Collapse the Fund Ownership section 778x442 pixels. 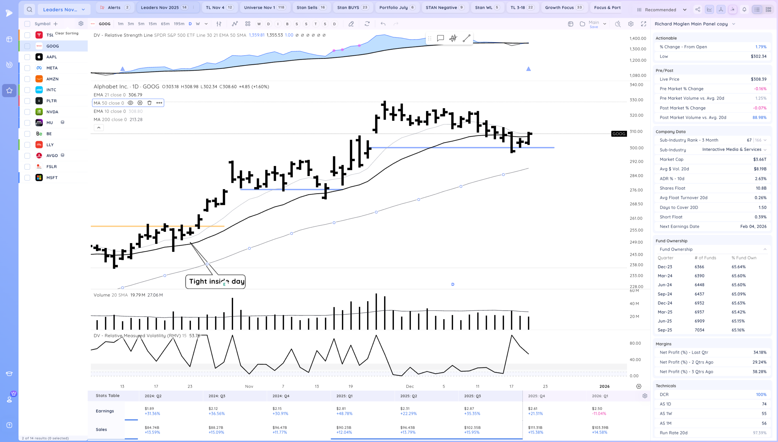(765, 249)
